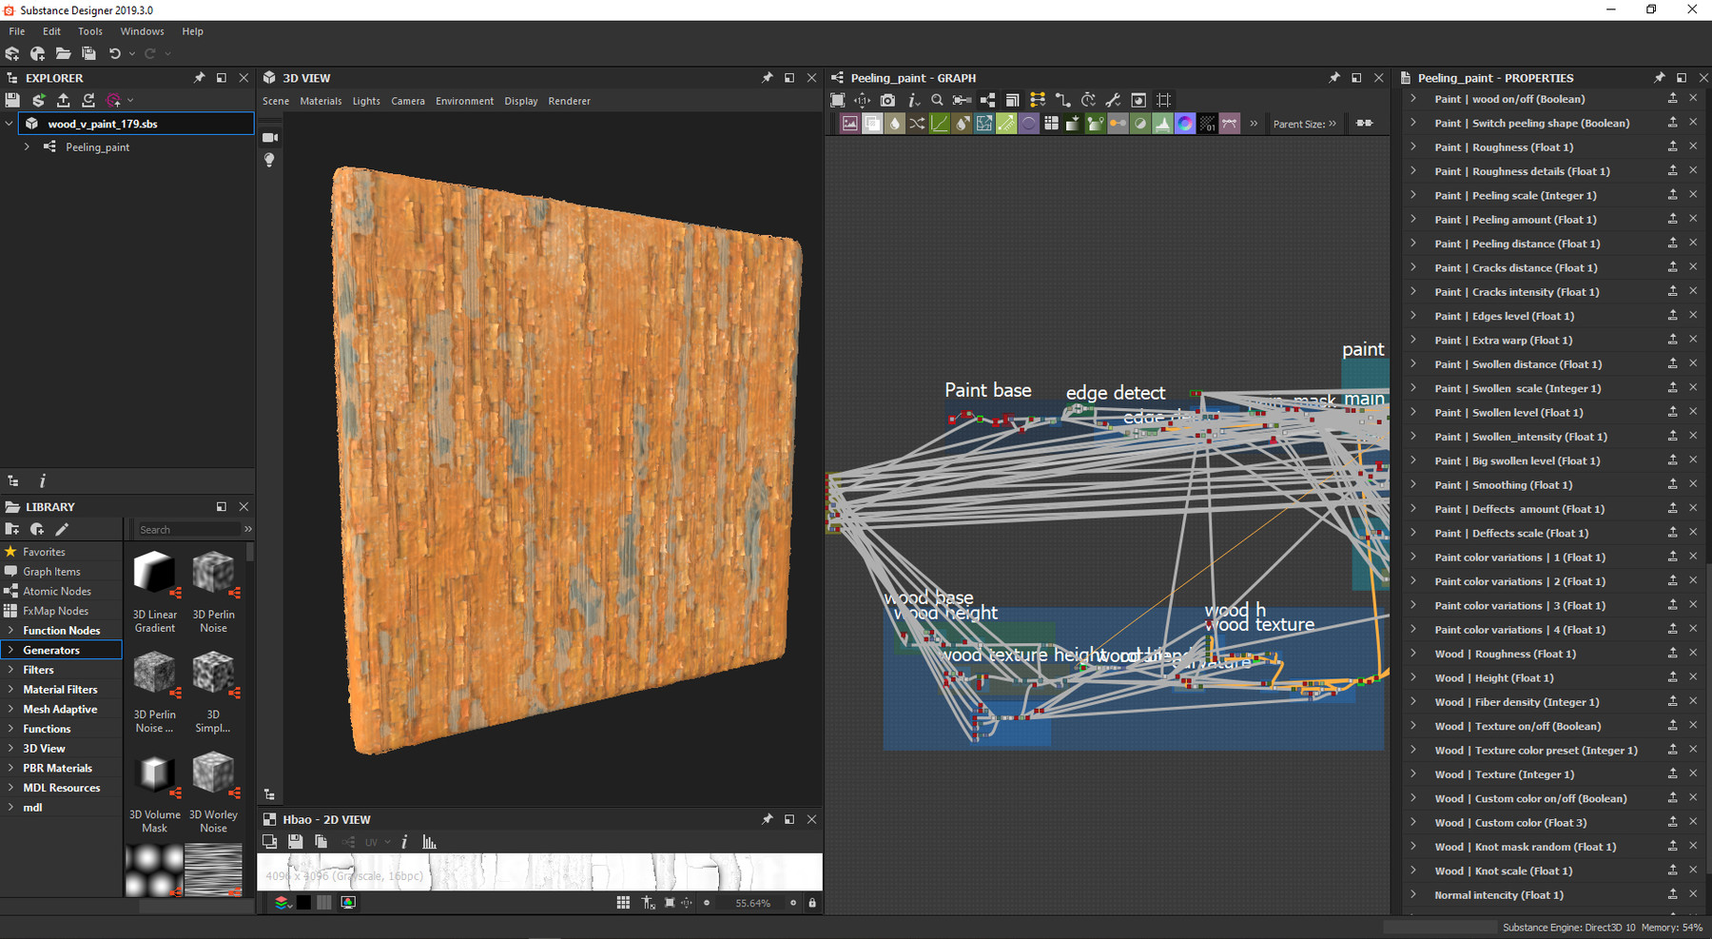The width and height of the screenshot is (1712, 939).
Task: Click the Blend node icon in graph toolbar
Action: tap(872, 124)
